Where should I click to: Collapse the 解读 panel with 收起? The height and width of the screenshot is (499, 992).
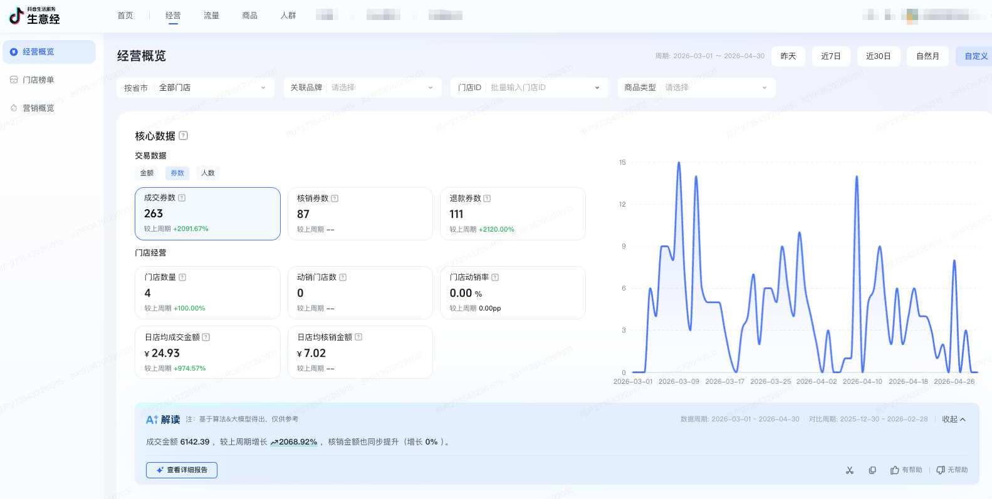click(954, 419)
